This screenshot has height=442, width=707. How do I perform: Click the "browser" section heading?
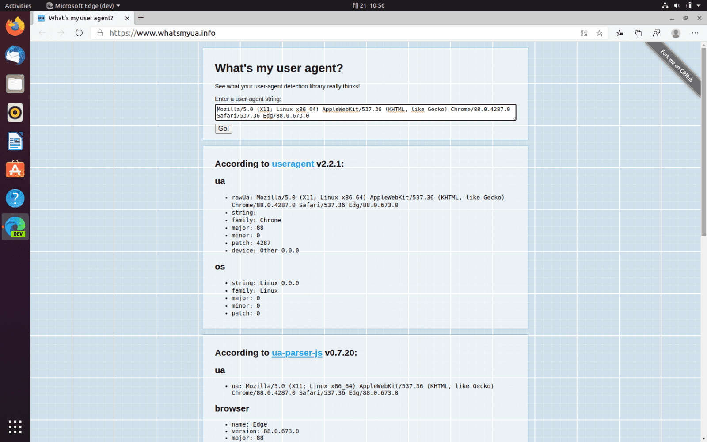pyautogui.click(x=232, y=408)
